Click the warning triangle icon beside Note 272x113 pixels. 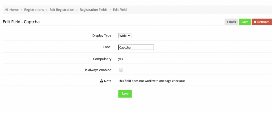101,81
